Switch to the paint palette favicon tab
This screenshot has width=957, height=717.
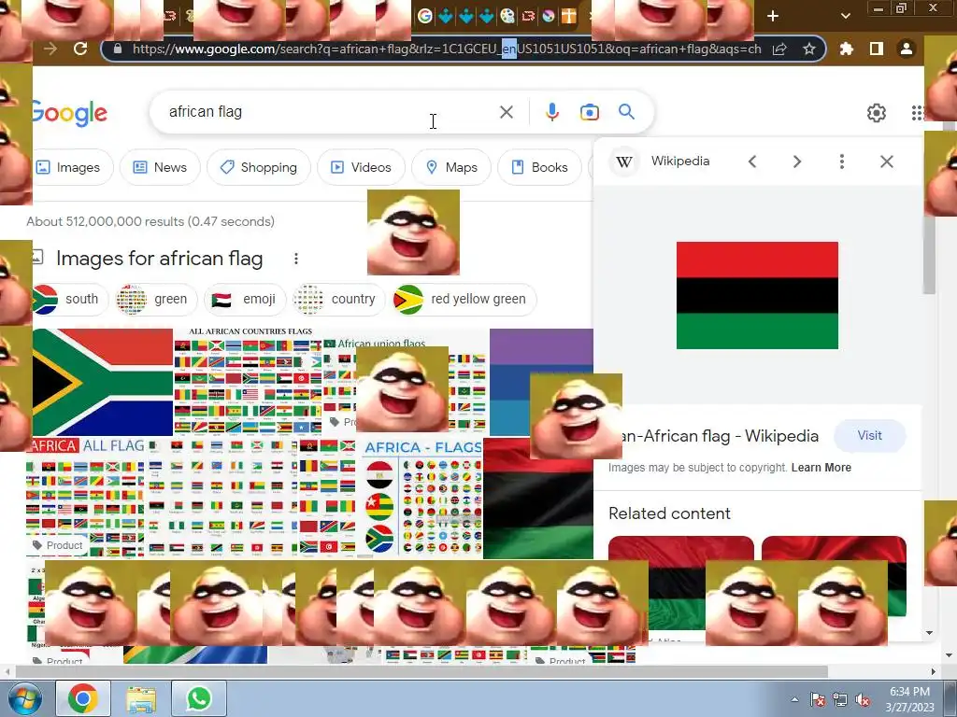[507, 16]
